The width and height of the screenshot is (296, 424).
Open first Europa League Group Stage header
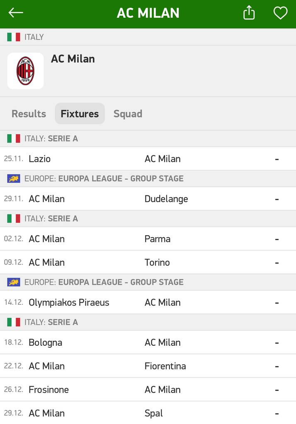[x=148, y=178]
